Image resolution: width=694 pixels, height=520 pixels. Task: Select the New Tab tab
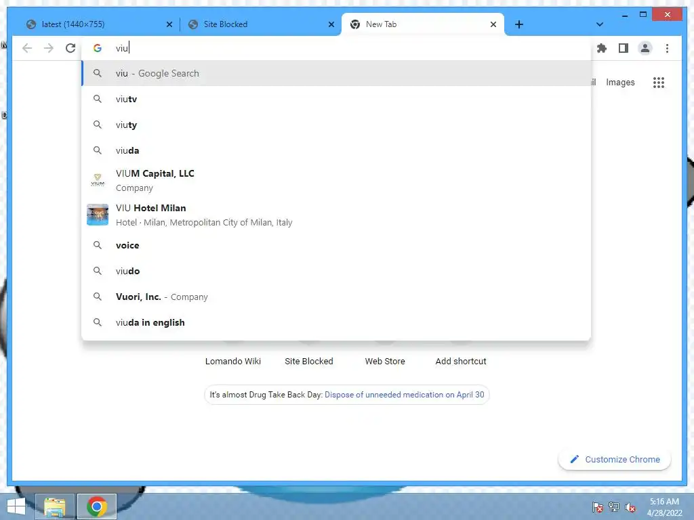tap(423, 24)
